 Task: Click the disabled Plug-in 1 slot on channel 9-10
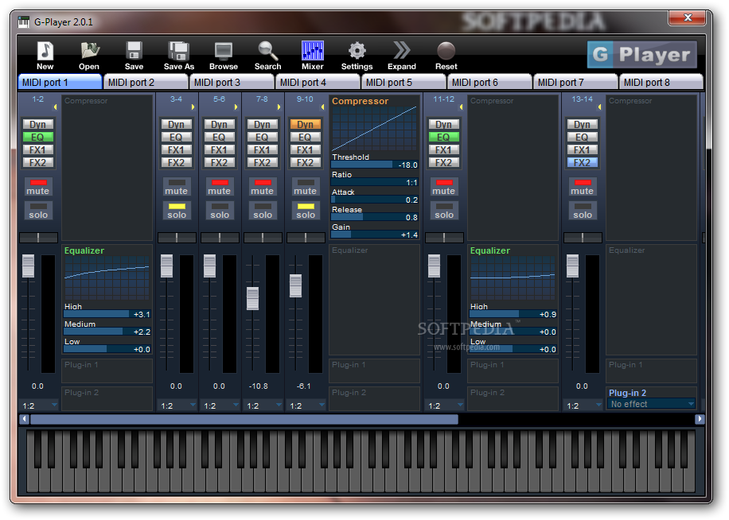375,370
